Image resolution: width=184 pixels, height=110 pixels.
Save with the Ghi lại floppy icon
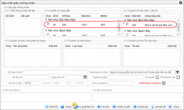(66, 107)
